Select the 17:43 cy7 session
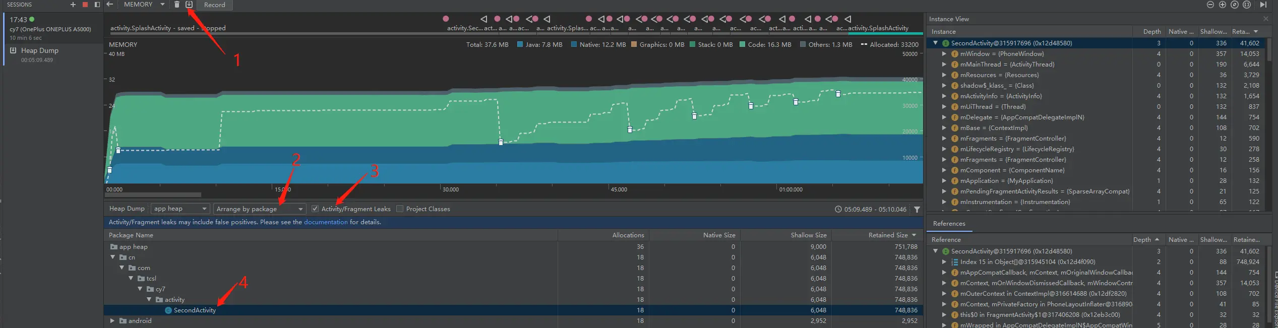 53,28
